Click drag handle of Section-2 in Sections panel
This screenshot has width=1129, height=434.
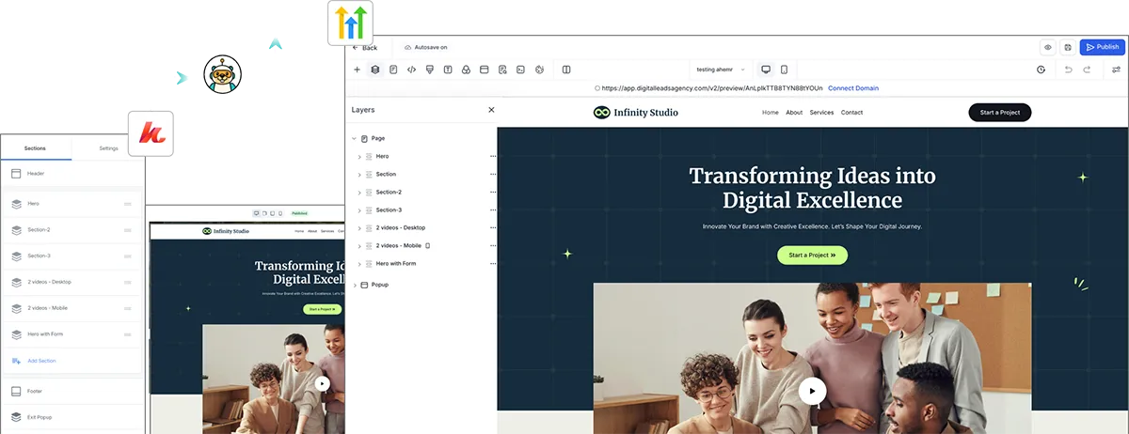[x=128, y=229]
